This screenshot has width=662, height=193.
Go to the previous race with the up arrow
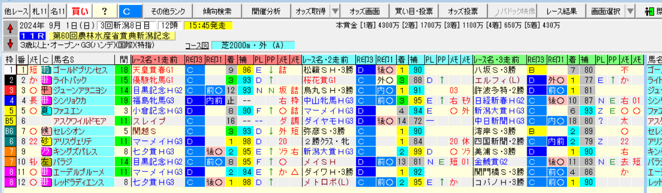(10, 29)
